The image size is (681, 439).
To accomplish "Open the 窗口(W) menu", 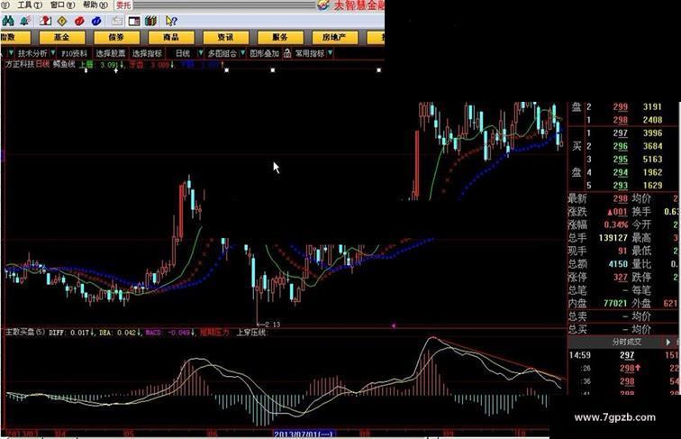I will tap(62, 5).
